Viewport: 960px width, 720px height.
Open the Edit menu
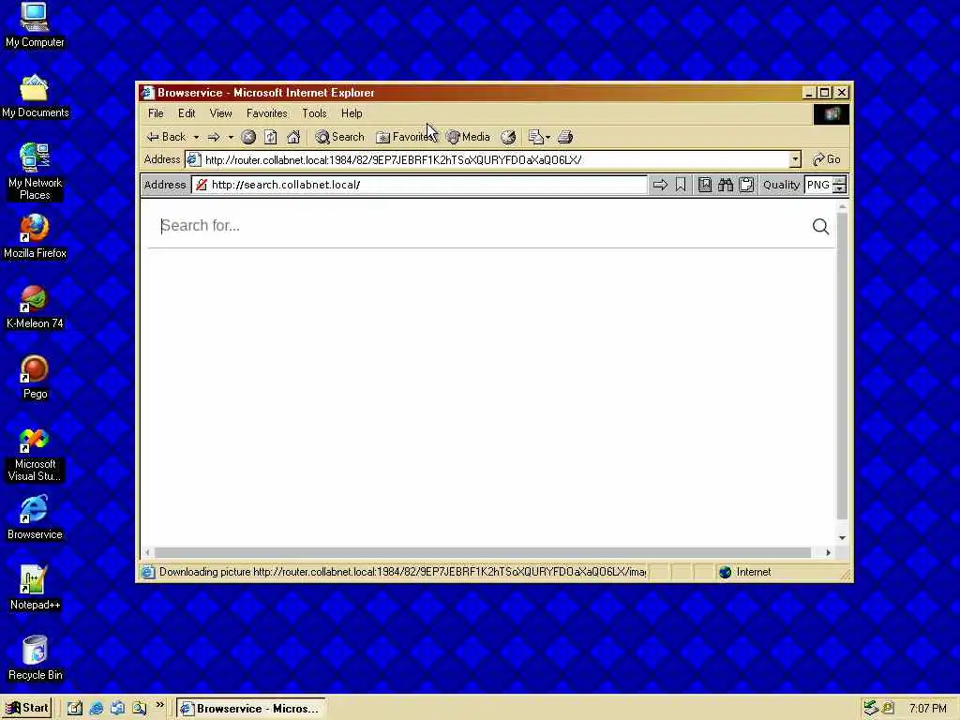(187, 113)
